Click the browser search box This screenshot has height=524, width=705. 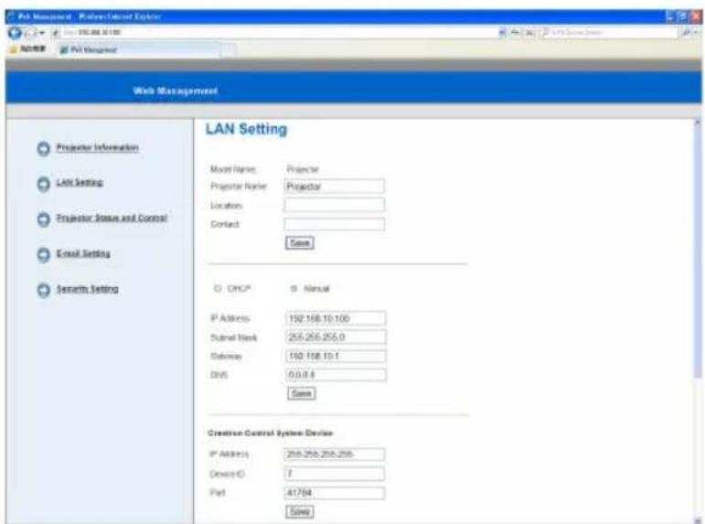pyautogui.click(x=608, y=32)
